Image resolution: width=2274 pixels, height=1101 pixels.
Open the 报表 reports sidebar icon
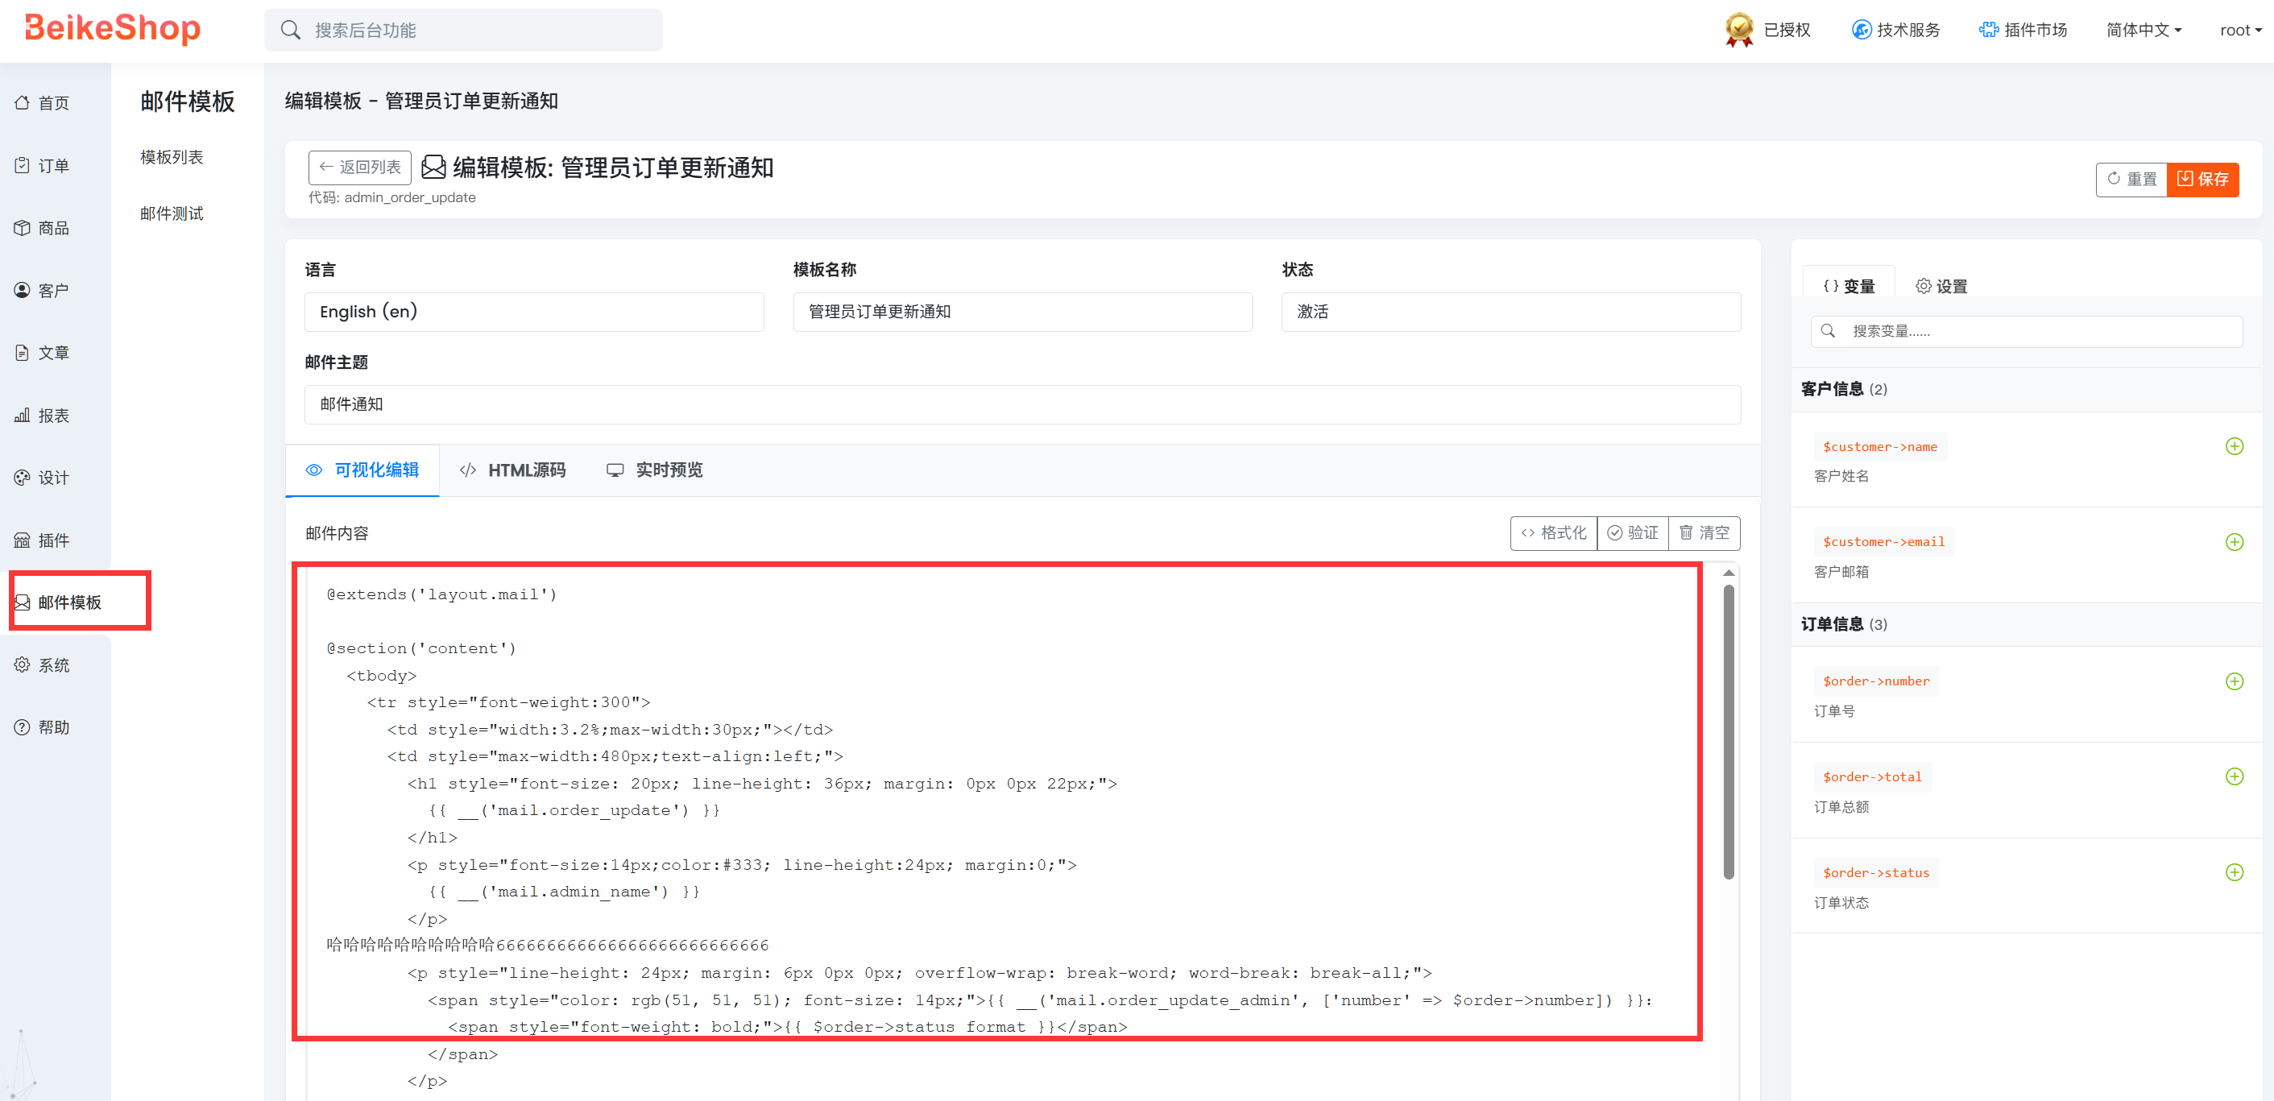[x=22, y=415]
